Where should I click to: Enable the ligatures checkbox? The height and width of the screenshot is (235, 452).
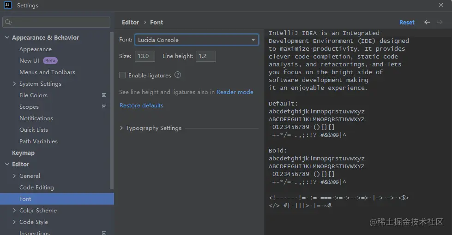point(122,76)
